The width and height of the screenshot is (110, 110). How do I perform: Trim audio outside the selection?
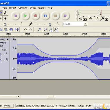click(11, 30)
